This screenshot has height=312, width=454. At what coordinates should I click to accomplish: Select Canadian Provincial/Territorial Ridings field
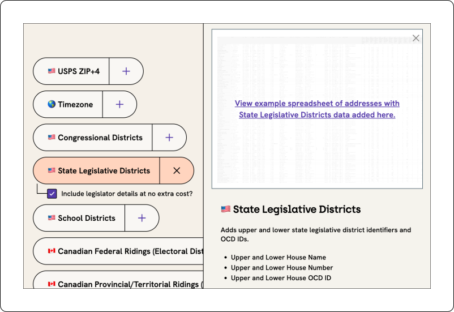click(118, 280)
